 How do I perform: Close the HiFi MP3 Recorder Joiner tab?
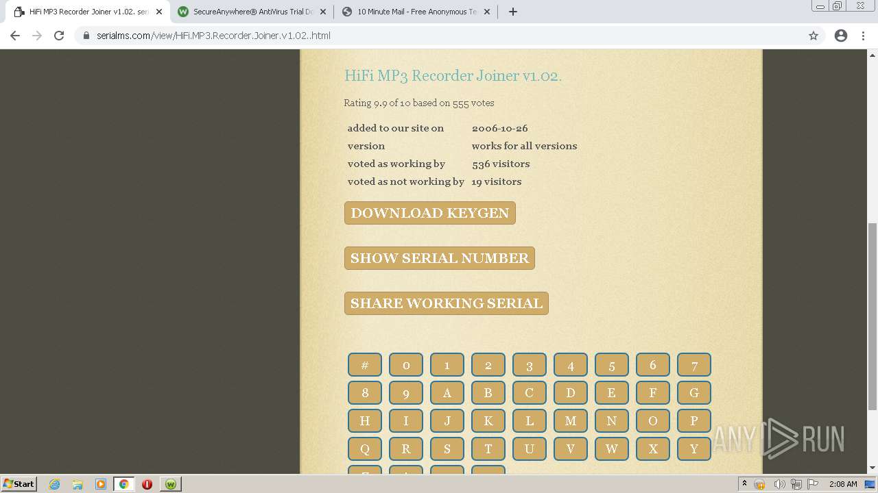(159, 12)
